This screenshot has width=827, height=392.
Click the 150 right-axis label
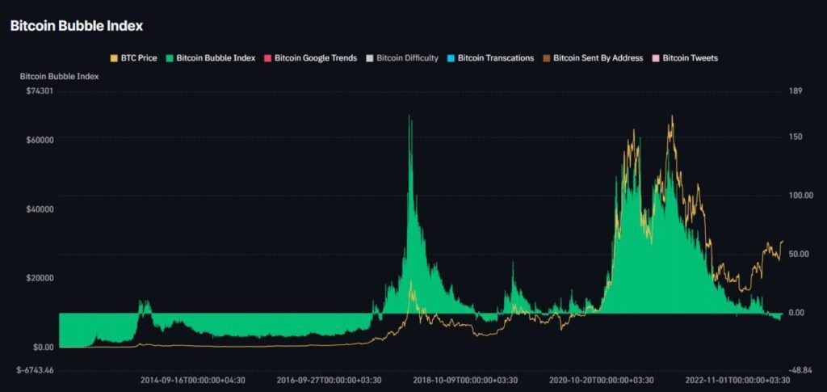coord(796,137)
